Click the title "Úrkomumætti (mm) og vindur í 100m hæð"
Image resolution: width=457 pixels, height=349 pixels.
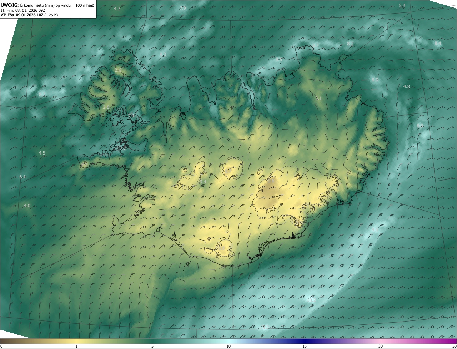pyautogui.click(x=57, y=5)
